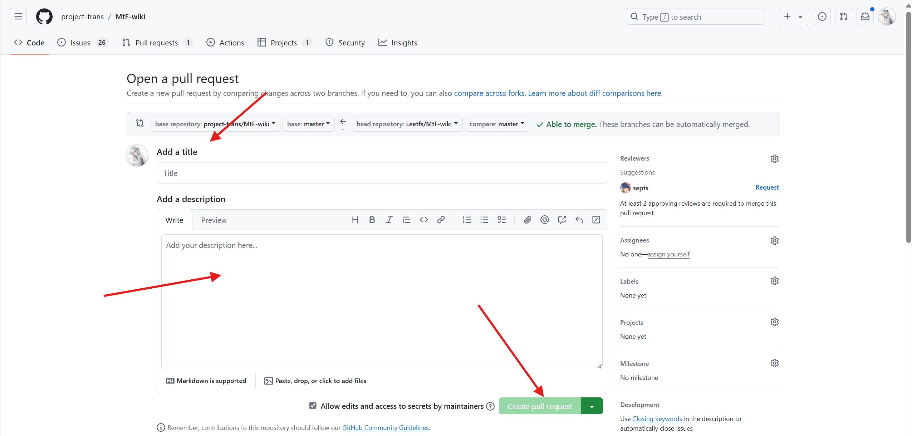Click the assign yourself link
Viewport: 912px width, 436px height.
tap(668, 254)
